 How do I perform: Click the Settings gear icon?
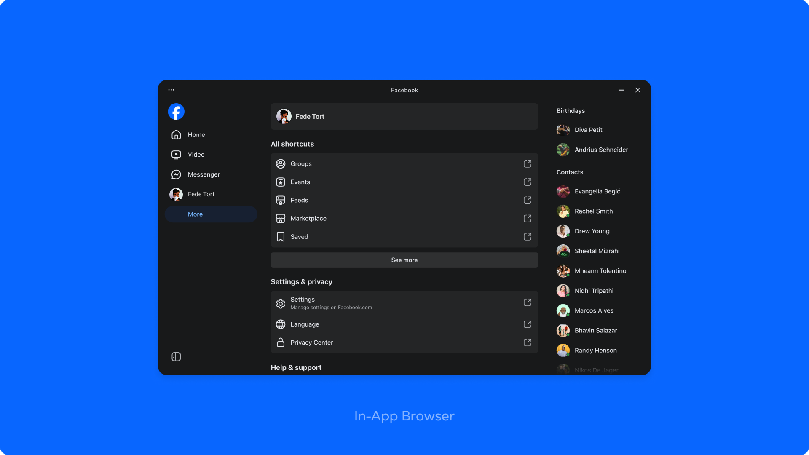[281, 303]
